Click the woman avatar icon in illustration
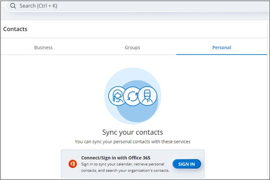Viewport: 270px width, 180px height. pyautogui.click(x=117, y=96)
